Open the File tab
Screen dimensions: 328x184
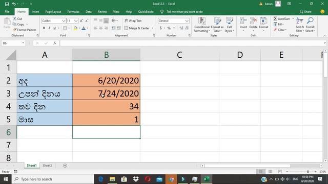tap(7, 12)
